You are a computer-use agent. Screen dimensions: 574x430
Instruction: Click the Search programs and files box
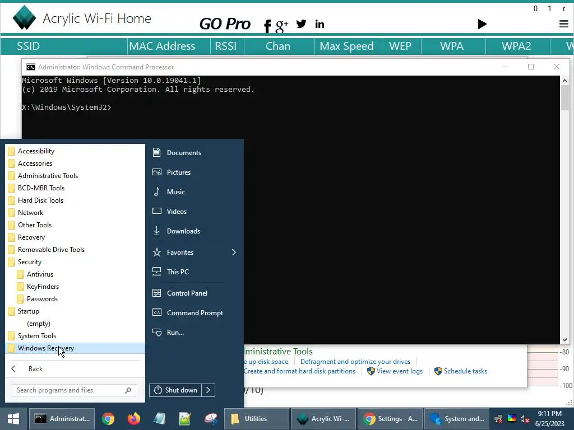click(x=74, y=390)
